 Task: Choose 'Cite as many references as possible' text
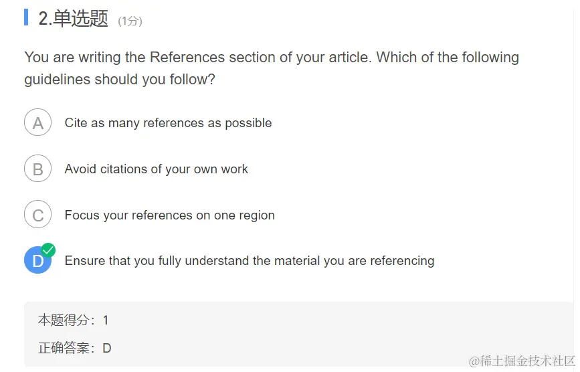[x=169, y=122]
